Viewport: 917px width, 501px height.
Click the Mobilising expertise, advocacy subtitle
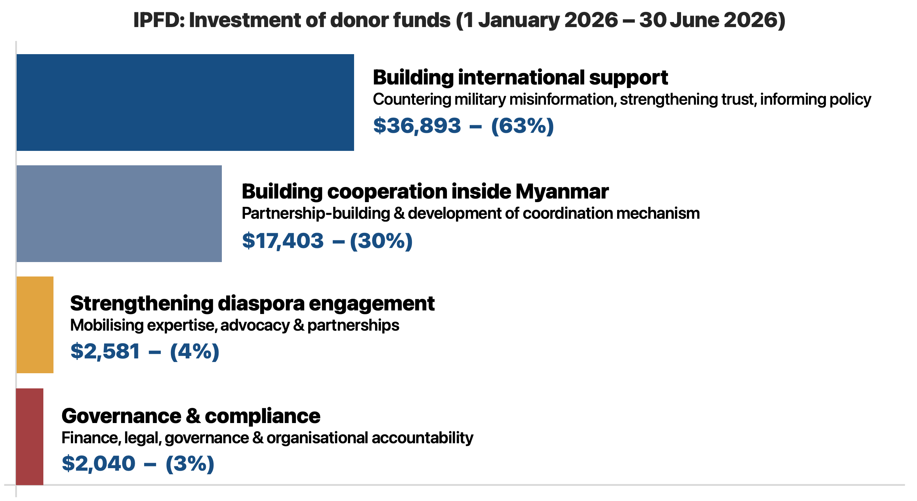[234, 325]
